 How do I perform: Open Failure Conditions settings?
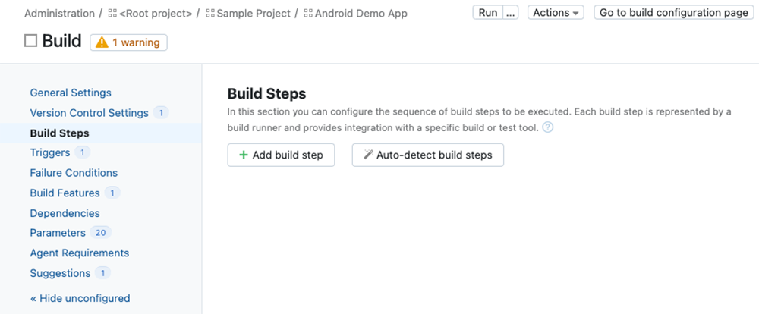click(74, 173)
